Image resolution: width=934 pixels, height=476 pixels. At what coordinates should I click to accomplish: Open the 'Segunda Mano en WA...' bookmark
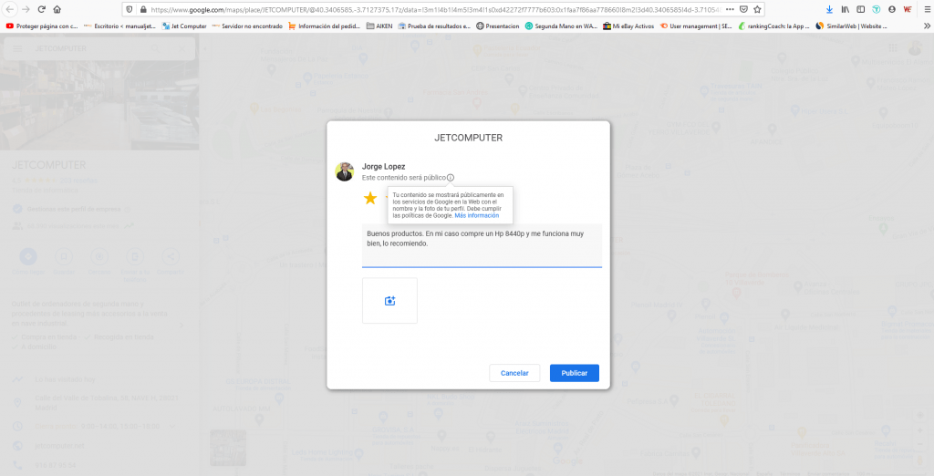[x=561, y=26]
